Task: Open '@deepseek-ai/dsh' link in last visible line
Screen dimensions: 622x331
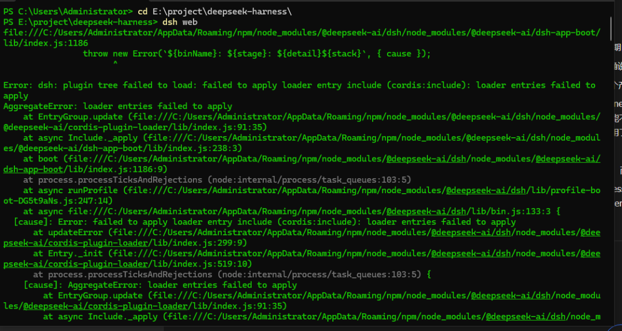Action: point(526,317)
